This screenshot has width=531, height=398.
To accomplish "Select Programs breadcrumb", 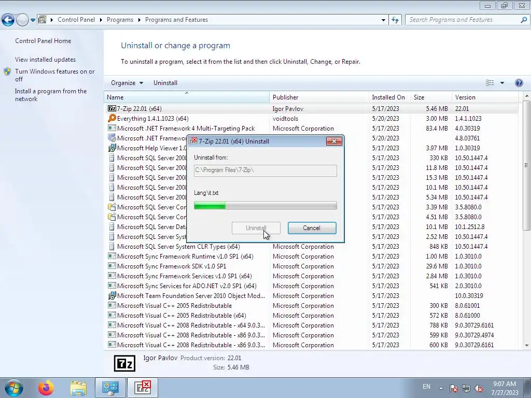I will pyautogui.click(x=120, y=20).
